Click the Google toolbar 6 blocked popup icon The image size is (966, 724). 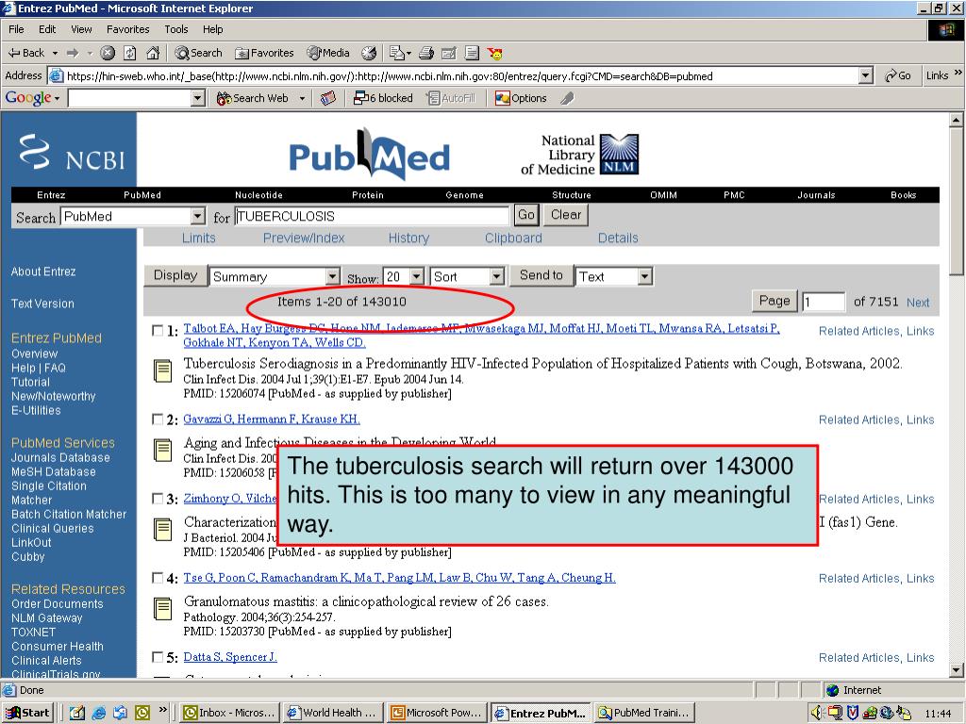383,98
